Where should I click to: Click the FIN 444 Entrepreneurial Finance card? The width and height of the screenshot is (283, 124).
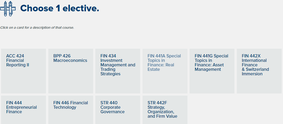point(23,110)
